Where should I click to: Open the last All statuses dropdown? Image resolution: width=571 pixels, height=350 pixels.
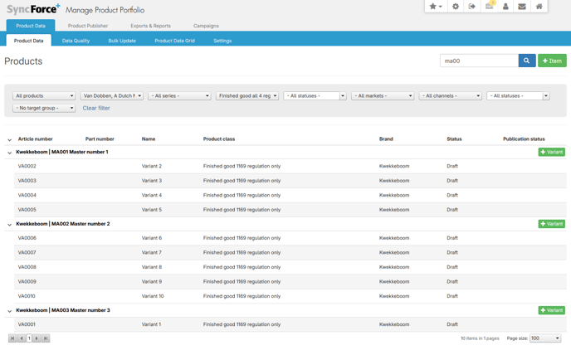click(518, 95)
